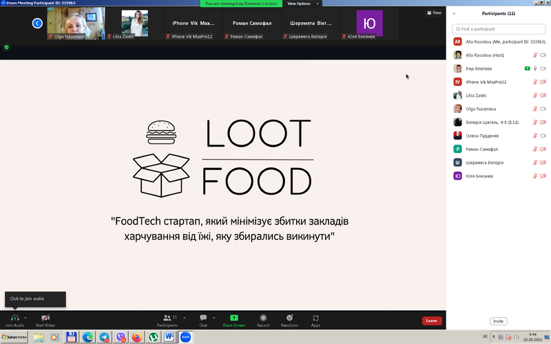Click the disabled camera icon for iPhone Vik MaxPro12
Screen dimensions: 551x344
(x=543, y=82)
